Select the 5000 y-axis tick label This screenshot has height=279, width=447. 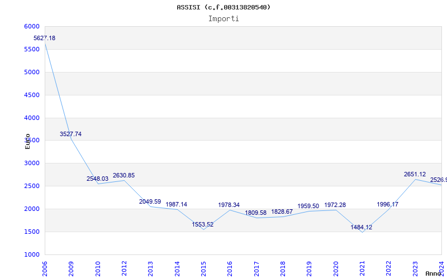(x=32, y=72)
